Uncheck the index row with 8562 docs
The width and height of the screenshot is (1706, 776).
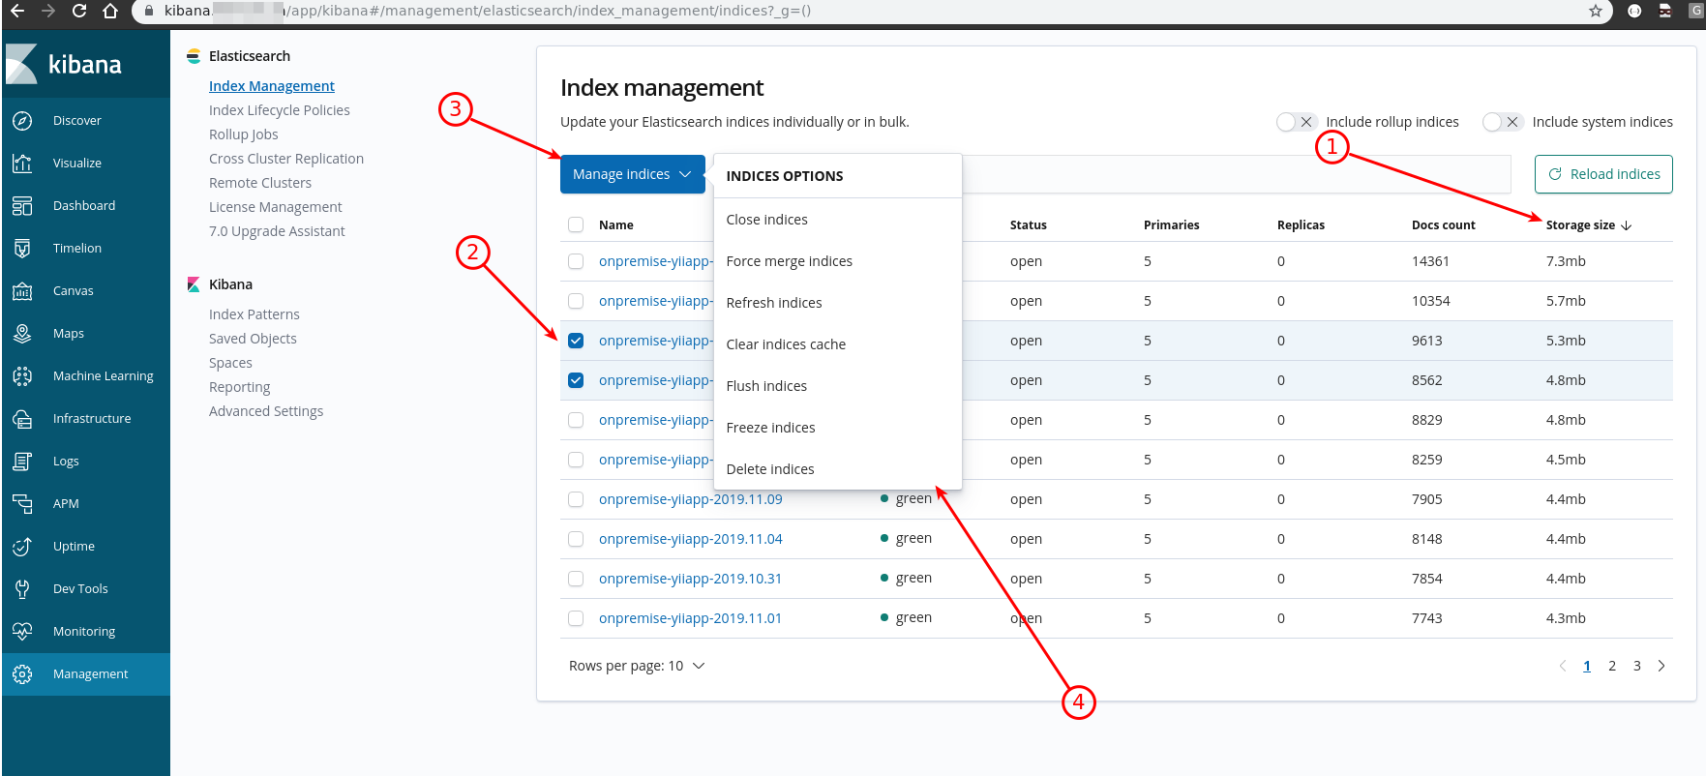coord(576,380)
